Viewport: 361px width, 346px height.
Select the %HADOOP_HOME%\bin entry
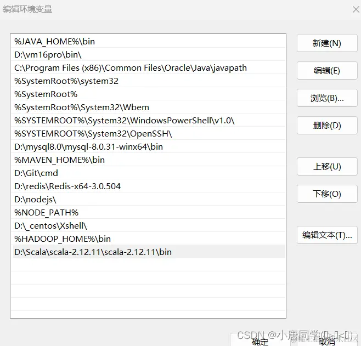pos(148,239)
